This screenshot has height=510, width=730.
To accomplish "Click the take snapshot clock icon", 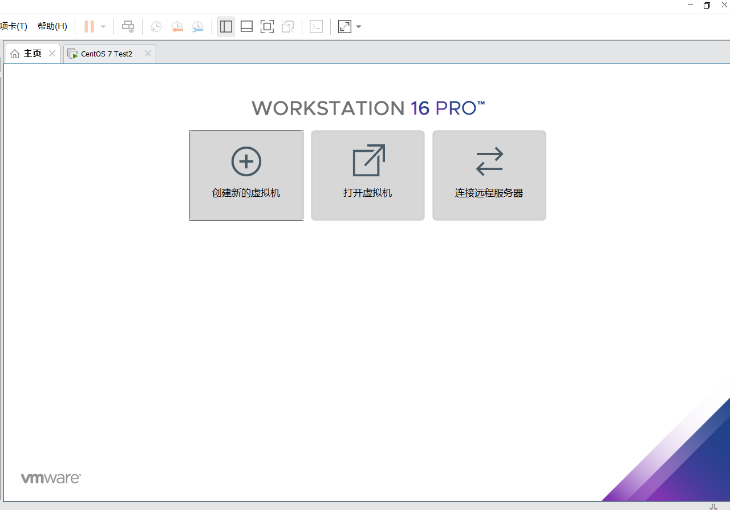I will [156, 26].
